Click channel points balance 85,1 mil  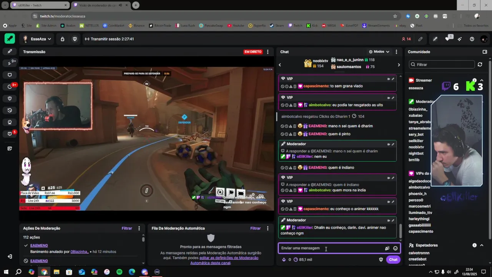pyautogui.click(x=303, y=260)
